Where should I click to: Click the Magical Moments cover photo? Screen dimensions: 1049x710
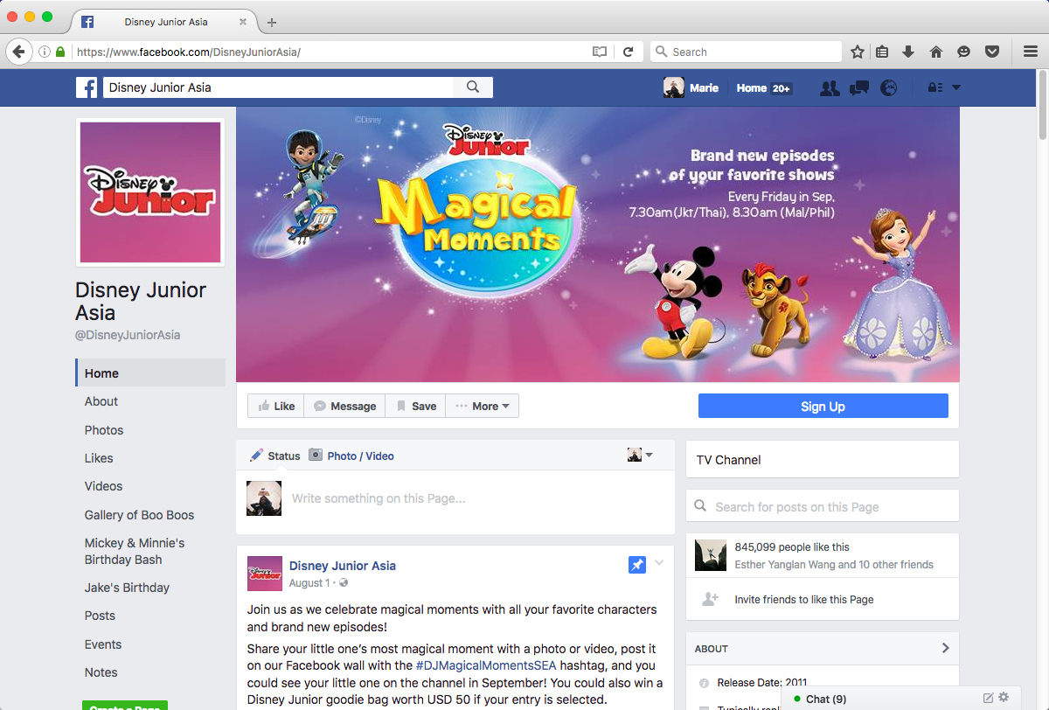(598, 244)
